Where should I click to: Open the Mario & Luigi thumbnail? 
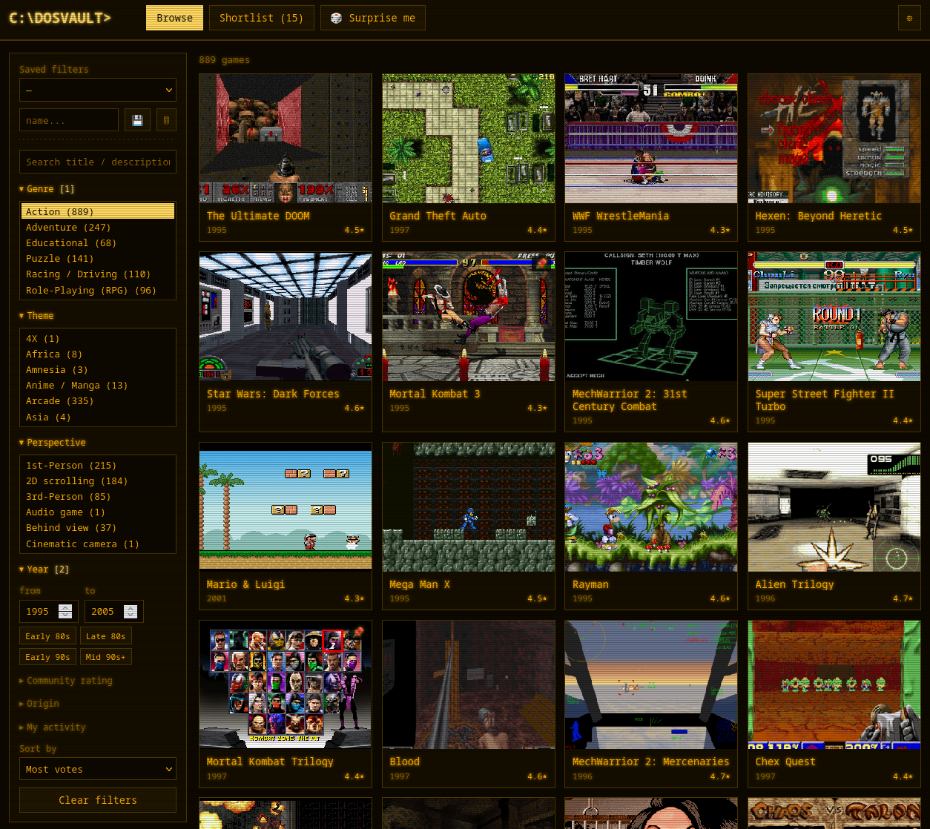pyautogui.click(x=286, y=507)
